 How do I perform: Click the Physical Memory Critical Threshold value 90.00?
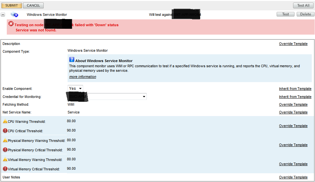pos(71,149)
